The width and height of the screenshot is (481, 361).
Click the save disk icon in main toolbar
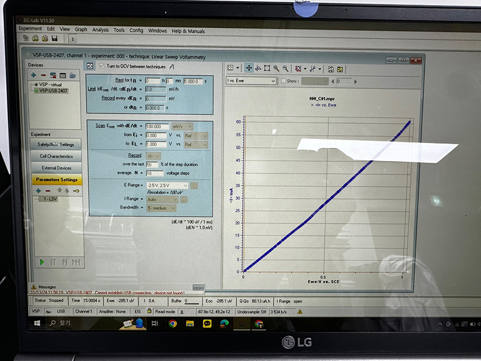[54, 38]
